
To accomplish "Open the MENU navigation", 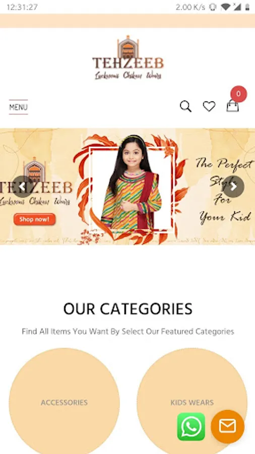I will tap(19, 107).
